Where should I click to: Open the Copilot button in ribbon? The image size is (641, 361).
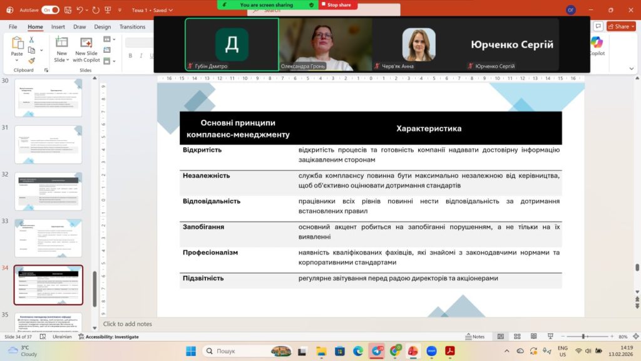click(597, 45)
